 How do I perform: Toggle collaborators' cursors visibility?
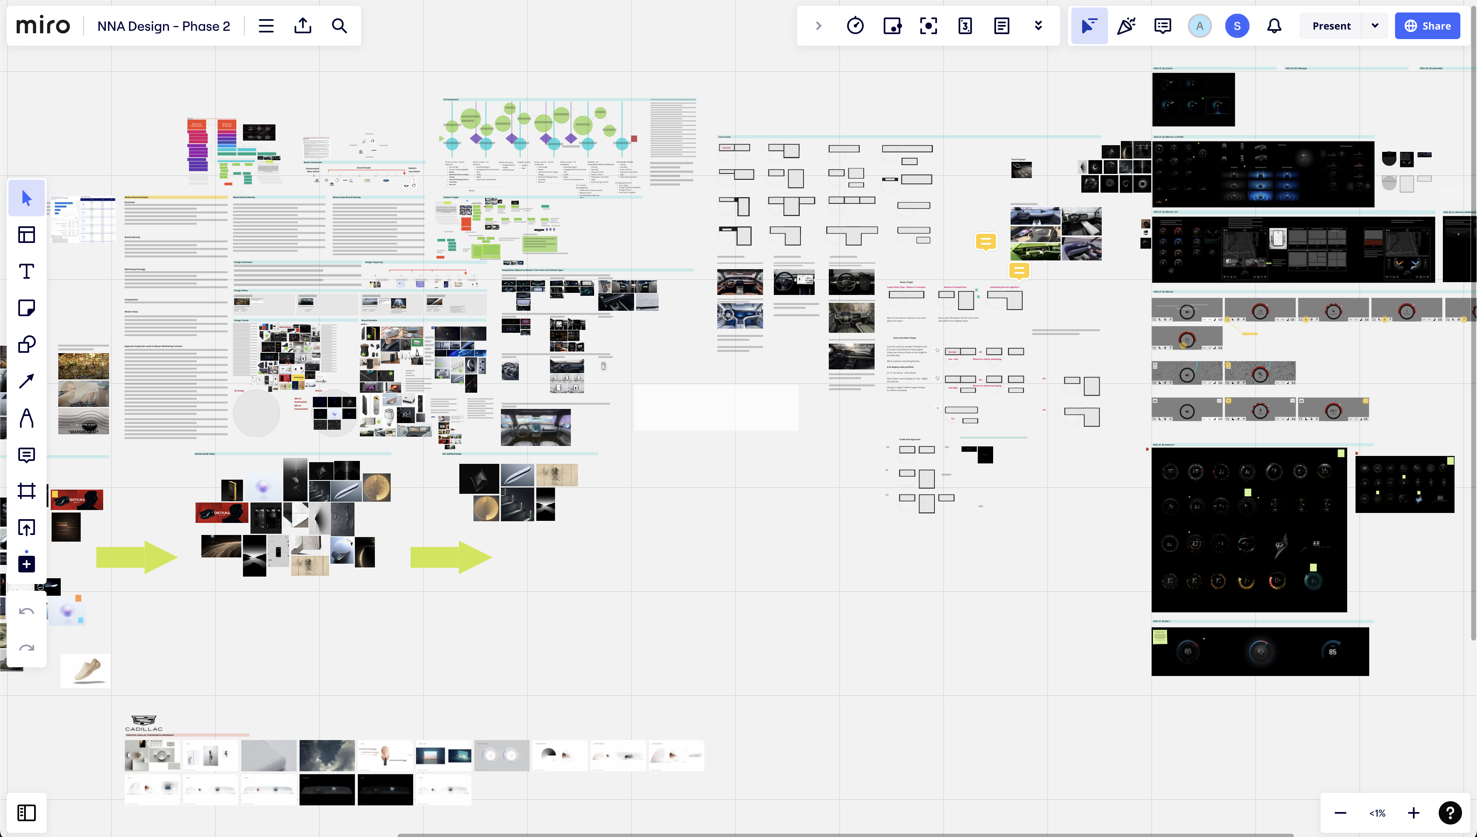[1089, 26]
